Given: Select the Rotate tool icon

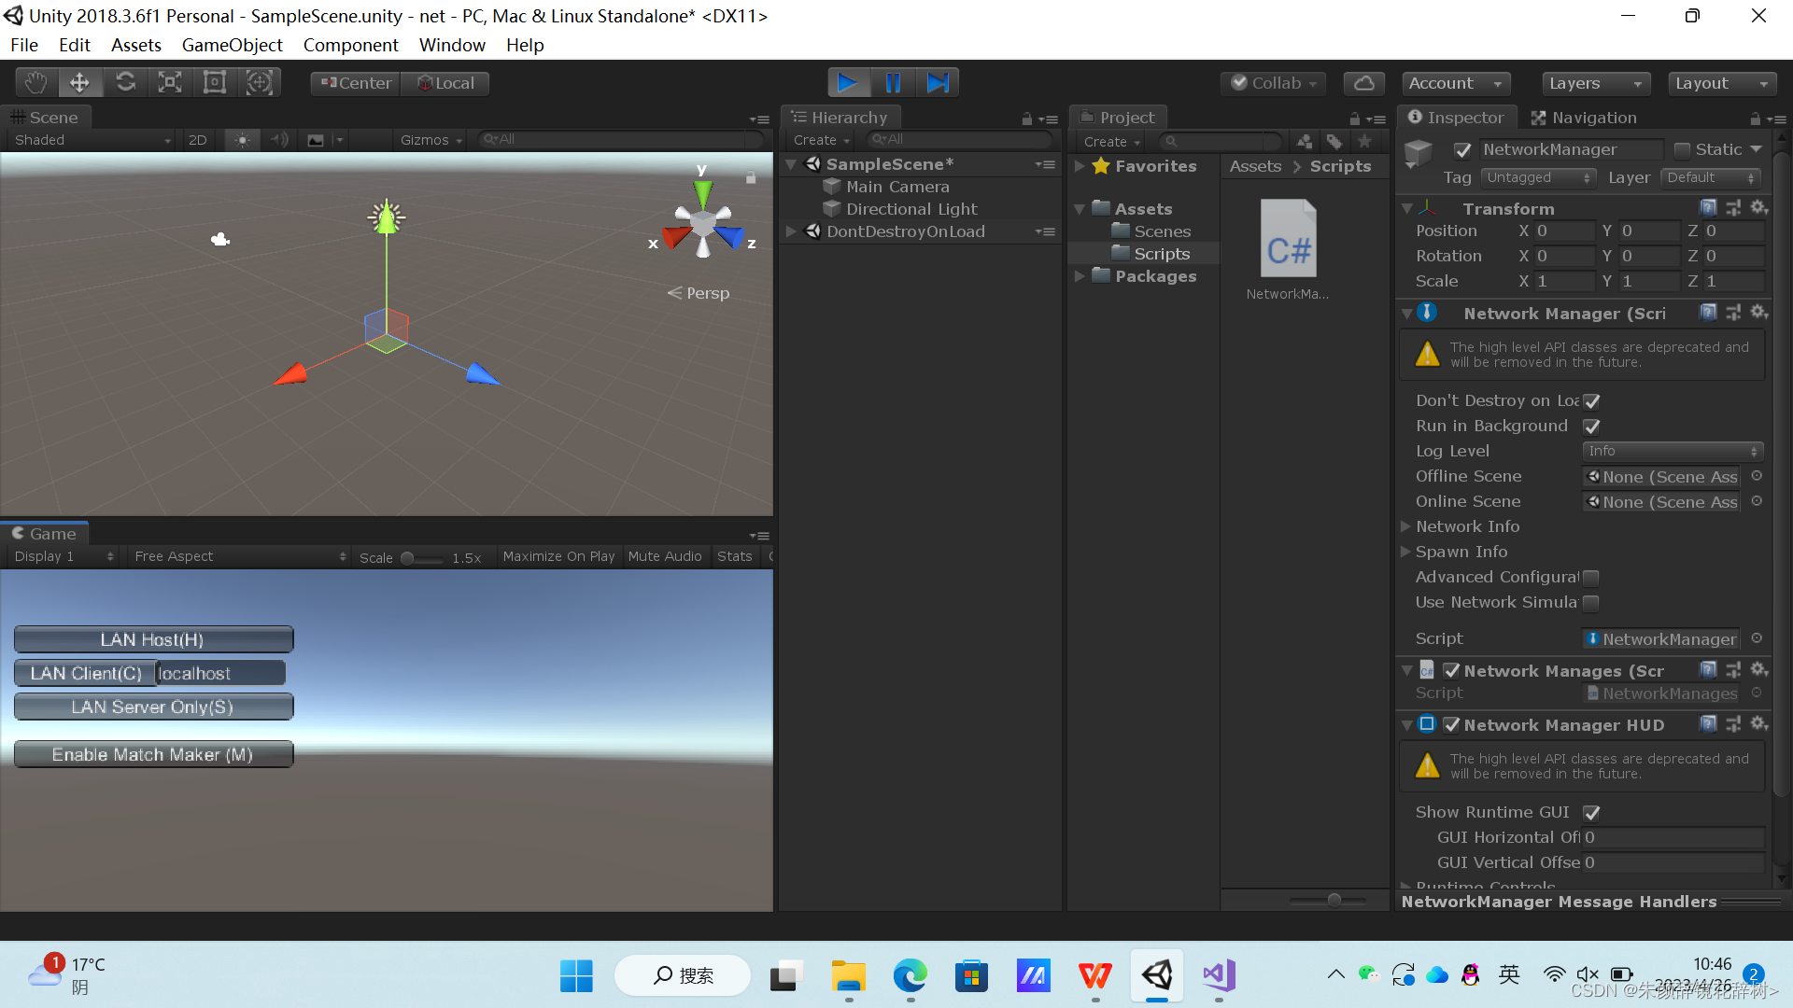Looking at the screenshot, I should 125,83.
